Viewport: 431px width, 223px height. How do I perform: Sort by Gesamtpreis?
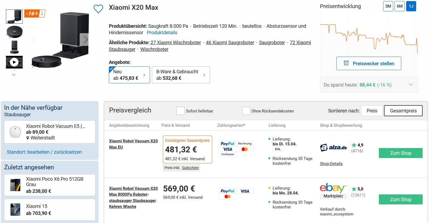point(403,111)
